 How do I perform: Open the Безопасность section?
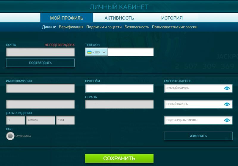pyautogui.click(x=137, y=27)
